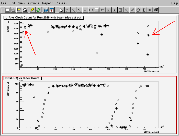Image resolution: width=179 pixels, height=136 pixels.
Task: Select the Latex text tool
Action: 144,10
